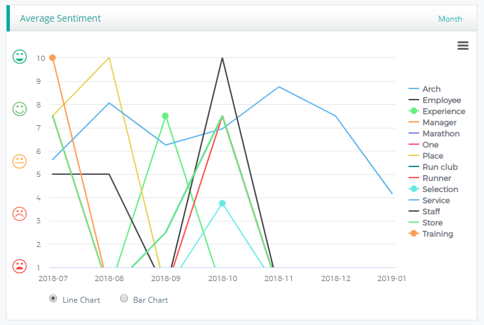
Task: Click the smiling face icon near 8
Action: point(20,109)
